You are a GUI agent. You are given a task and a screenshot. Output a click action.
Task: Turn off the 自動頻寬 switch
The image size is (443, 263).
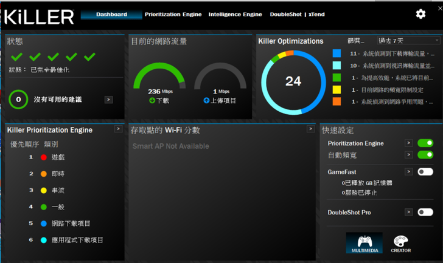(425, 154)
